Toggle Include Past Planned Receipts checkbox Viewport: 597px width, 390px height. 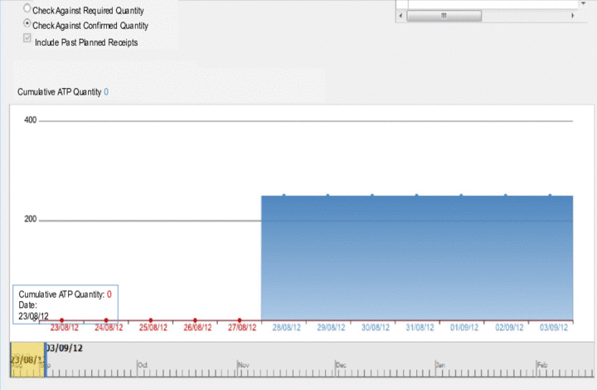click(28, 39)
